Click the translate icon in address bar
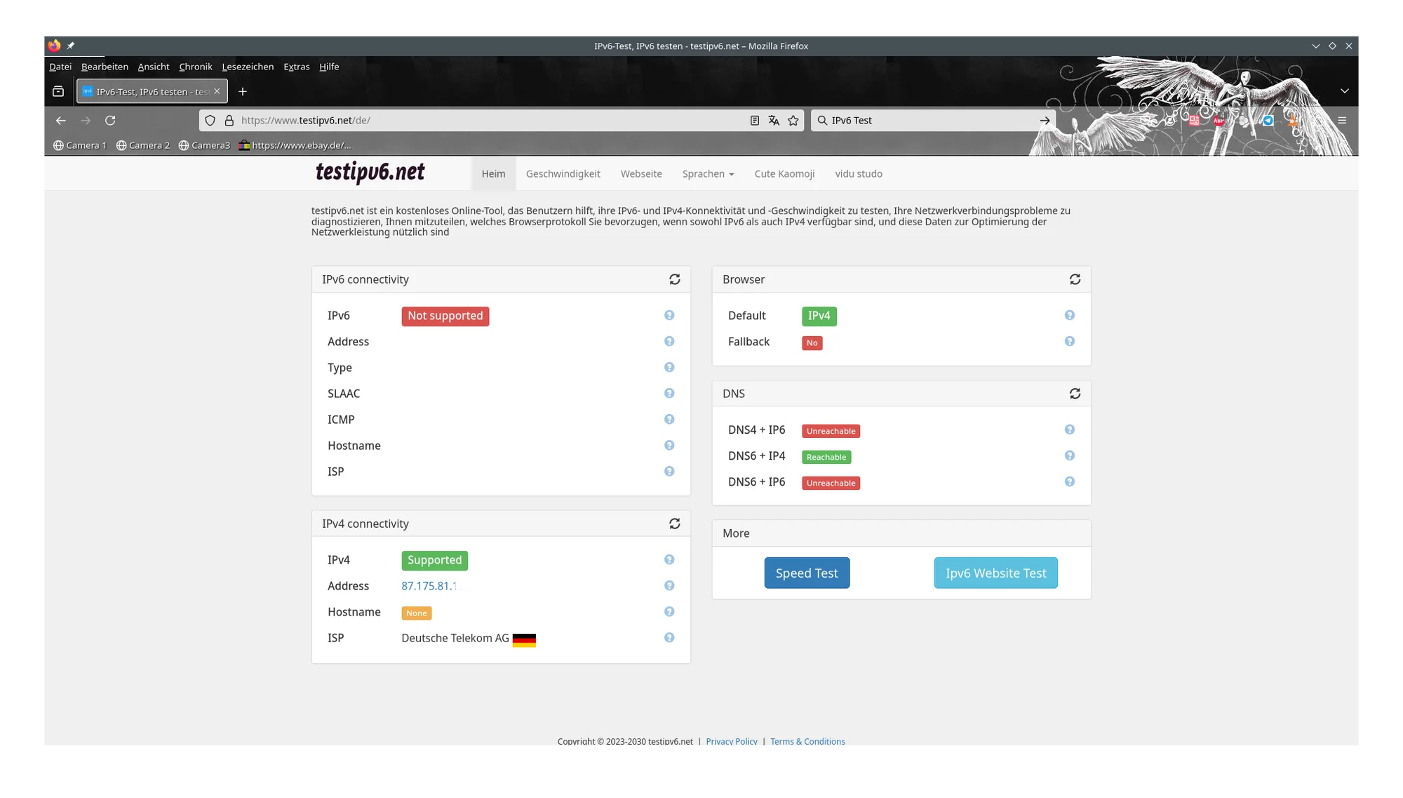 point(774,119)
